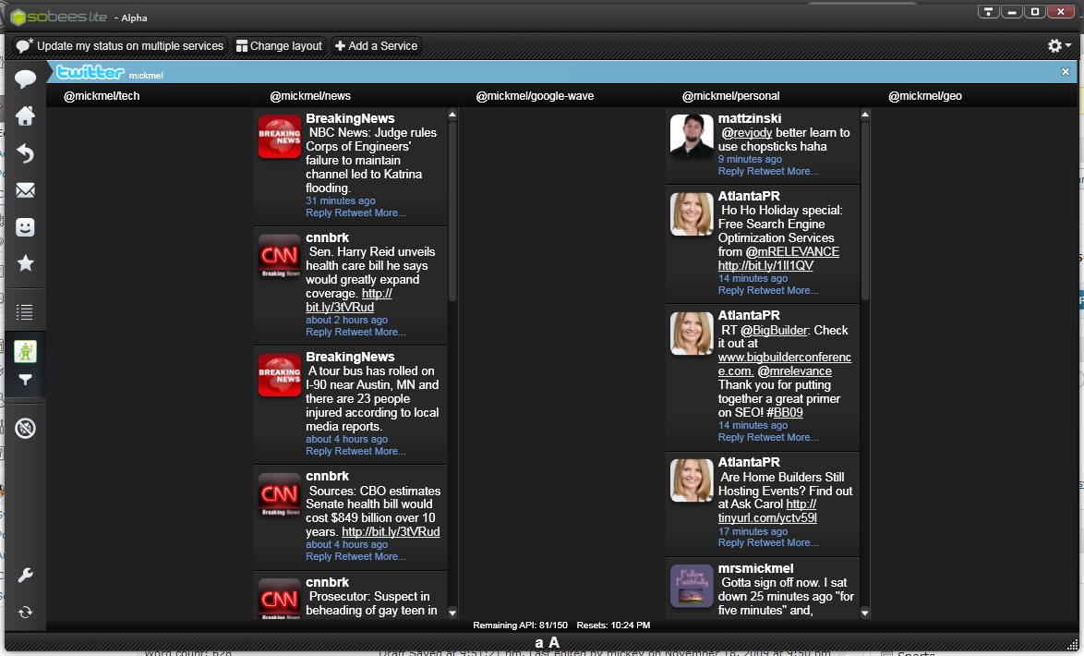Screen dimensions: 1084x656
Task: Open the lists icon in sidebar
Action: [x=25, y=312]
